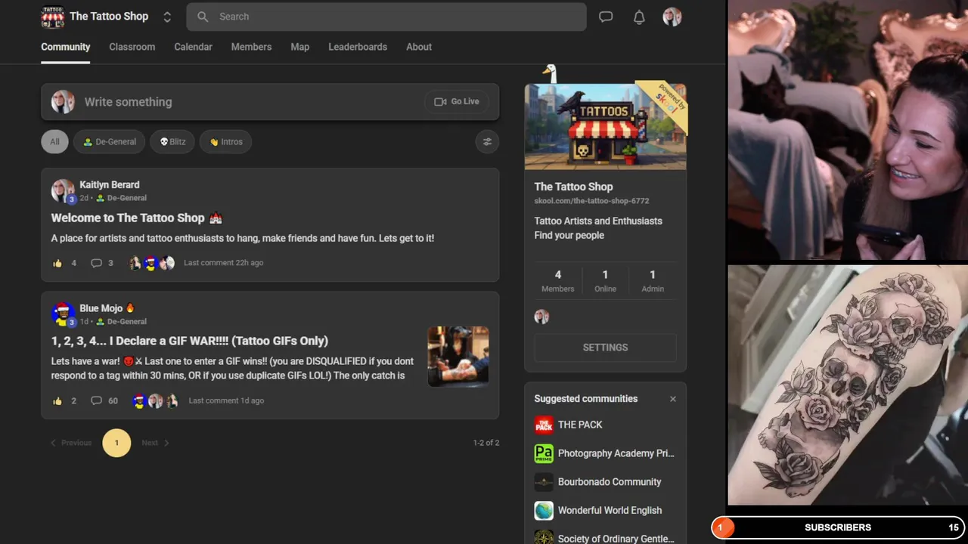The image size is (968, 544).
Task: Click the SUBSCRIBERS overlay bar
Action: pos(838,527)
